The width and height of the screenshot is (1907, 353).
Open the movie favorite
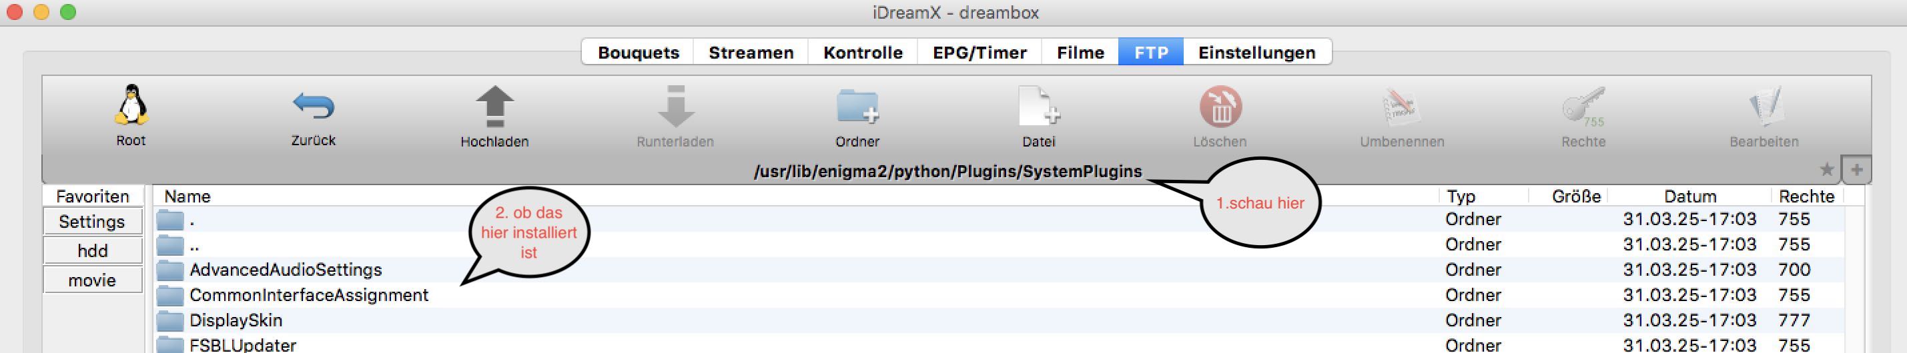93,280
